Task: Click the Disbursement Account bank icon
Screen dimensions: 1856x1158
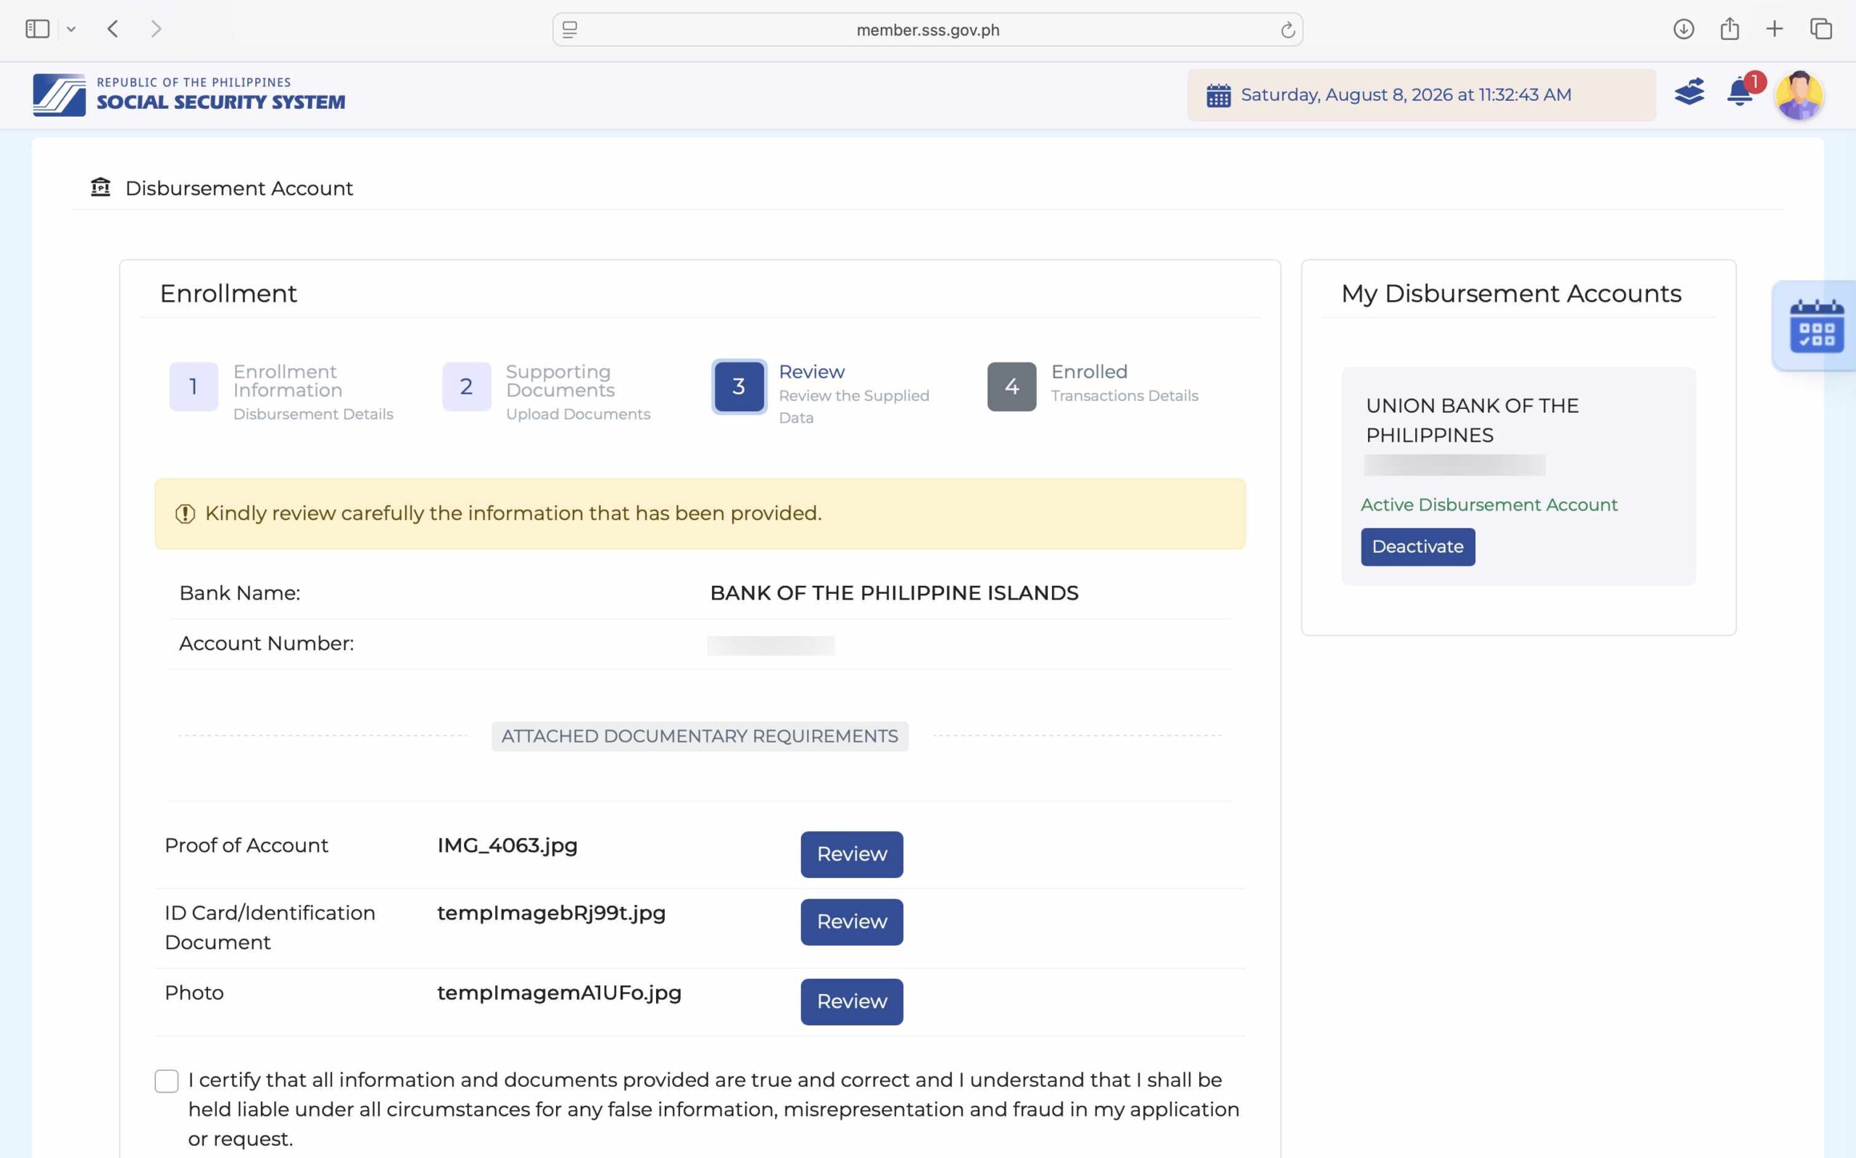Action: 100,188
